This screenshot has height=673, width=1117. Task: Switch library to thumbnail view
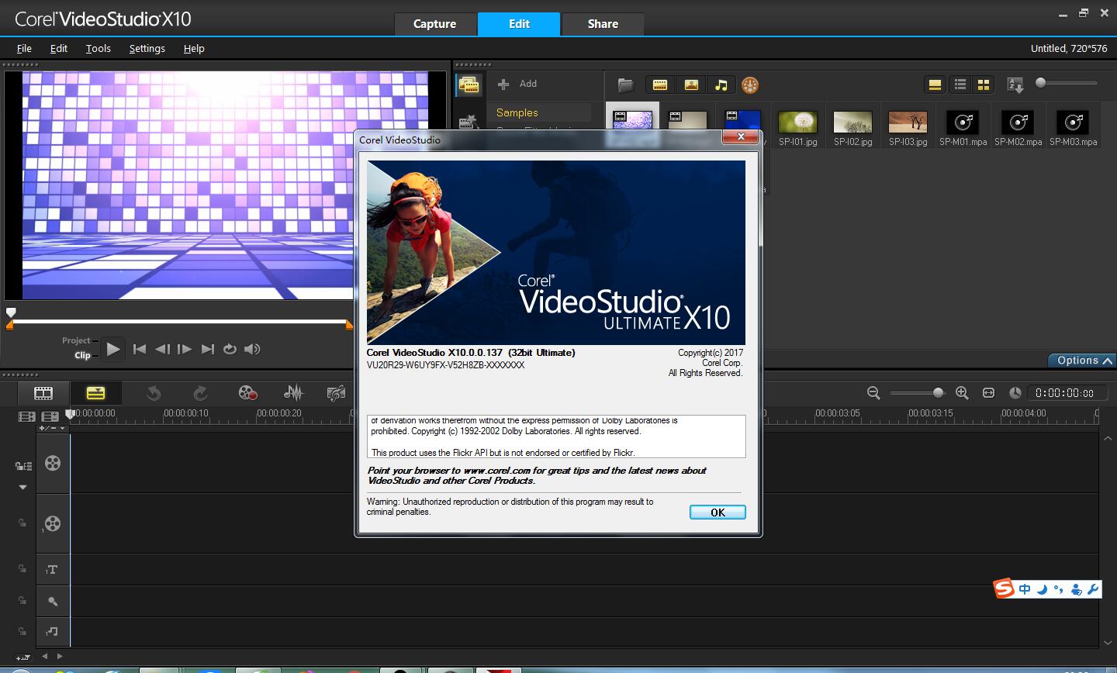[x=984, y=85]
